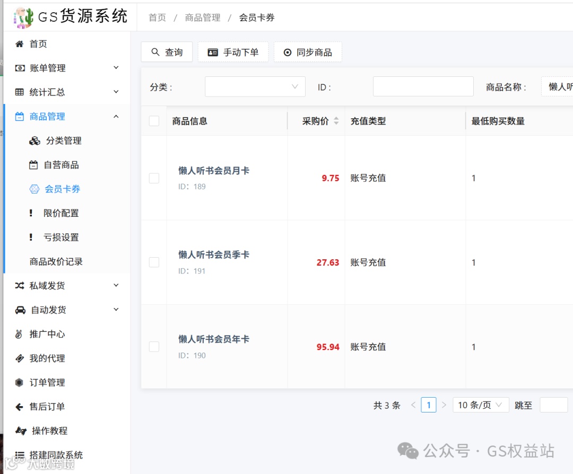Viewport: 573px width, 474px height.
Task: Focus the ID input field
Action: [423, 86]
